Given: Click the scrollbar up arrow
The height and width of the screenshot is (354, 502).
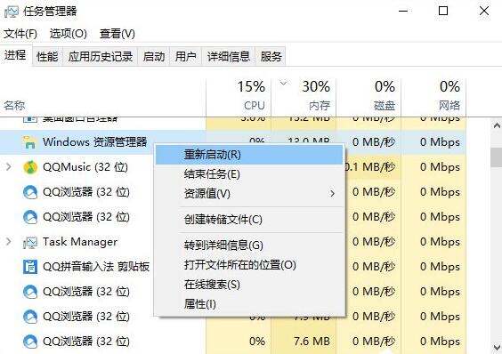Looking at the screenshot, I should [x=497, y=125].
